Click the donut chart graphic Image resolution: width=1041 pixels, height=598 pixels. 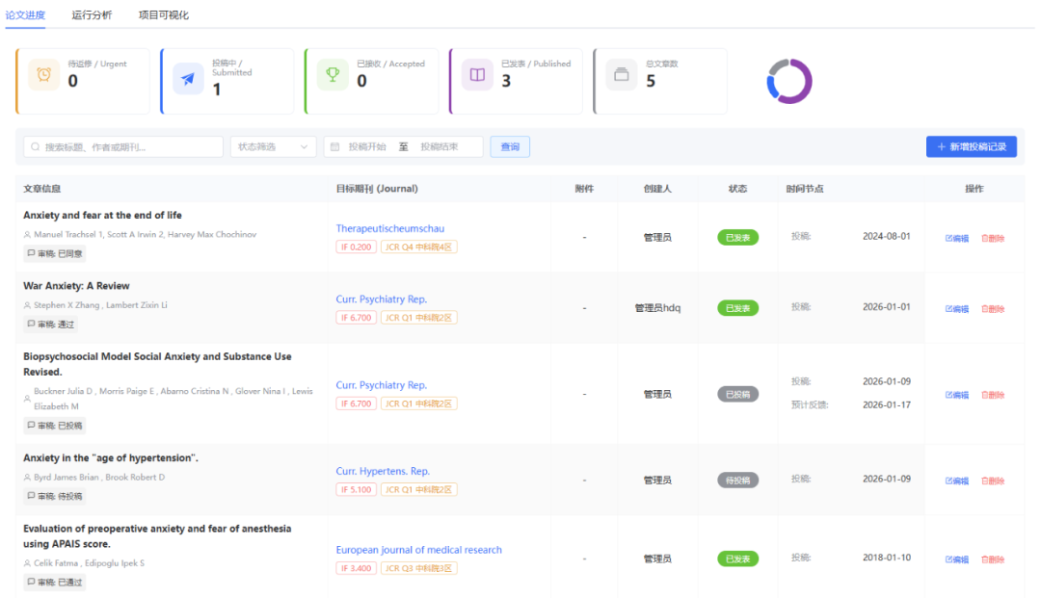click(x=789, y=81)
